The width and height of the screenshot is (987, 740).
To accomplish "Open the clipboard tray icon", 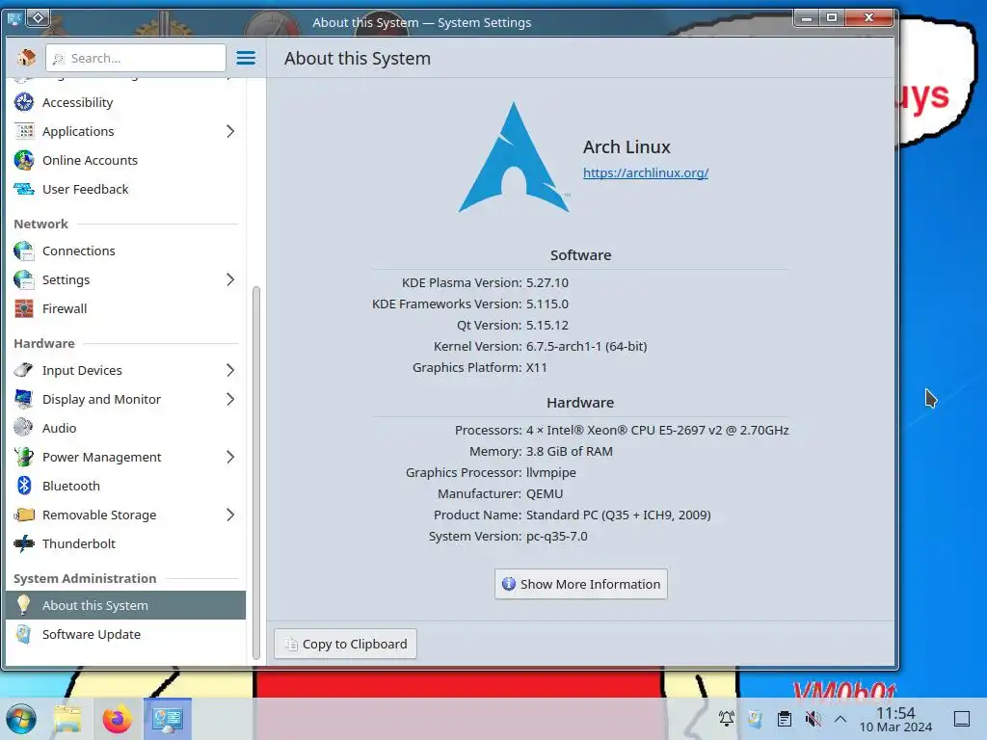I will pyautogui.click(x=785, y=719).
